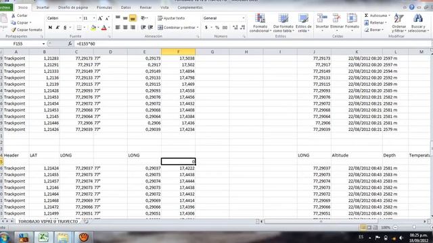Switch to the Datos tab
Viewport: 433px width, 243px height.
[126, 7]
